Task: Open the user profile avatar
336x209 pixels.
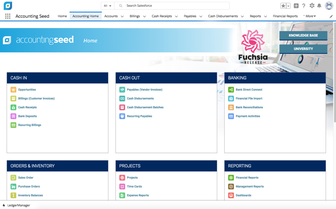Action: coord(329,6)
